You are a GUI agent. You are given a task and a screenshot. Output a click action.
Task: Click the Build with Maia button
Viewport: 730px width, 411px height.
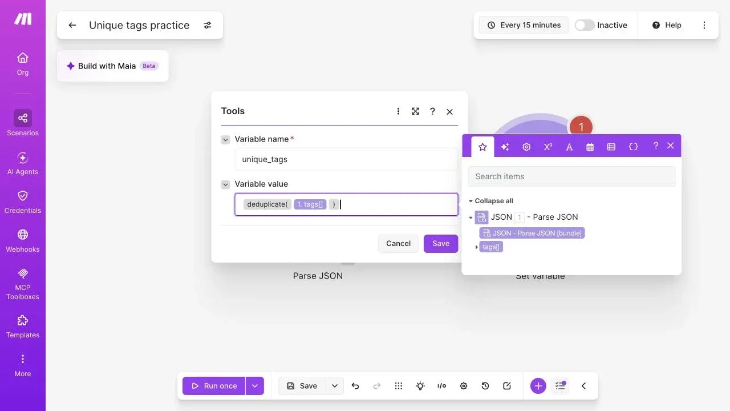point(112,66)
